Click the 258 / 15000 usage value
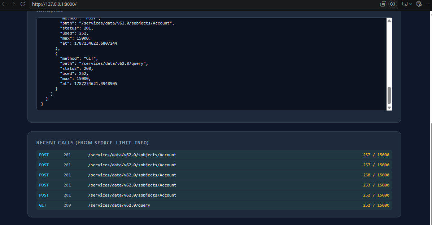This screenshot has width=432, height=225. (376, 175)
